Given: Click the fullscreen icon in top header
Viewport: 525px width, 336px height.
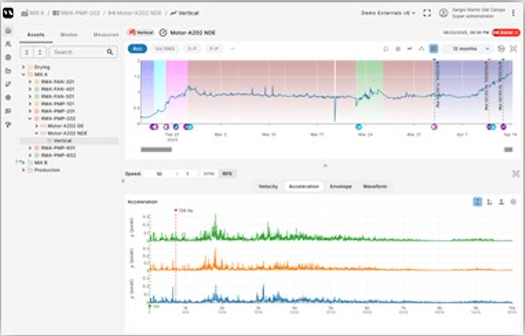Looking at the screenshot, I should pyautogui.click(x=427, y=13).
